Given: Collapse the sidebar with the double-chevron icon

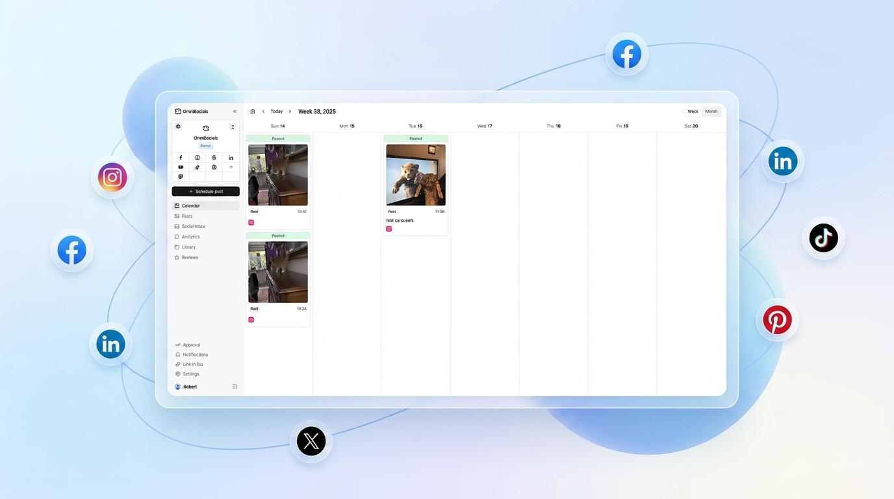Looking at the screenshot, I should [x=235, y=111].
